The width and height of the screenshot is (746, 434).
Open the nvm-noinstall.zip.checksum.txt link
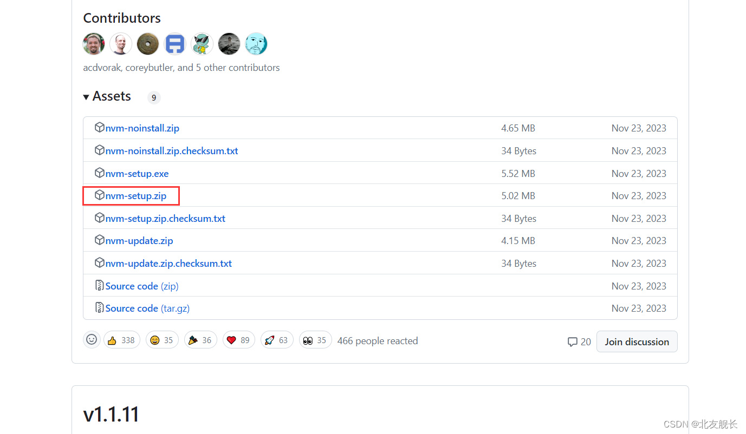[172, 151]
